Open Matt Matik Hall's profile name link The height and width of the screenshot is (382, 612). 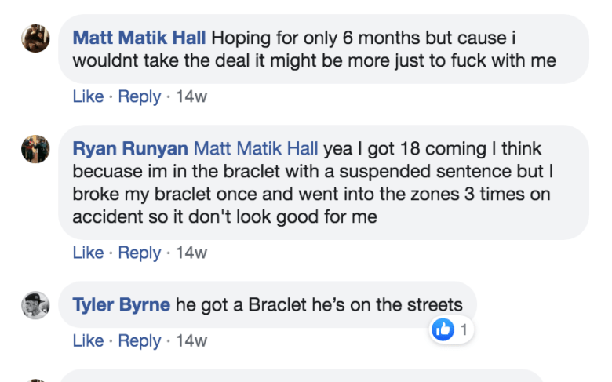coord(139,38)
